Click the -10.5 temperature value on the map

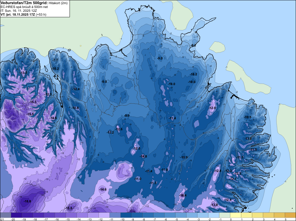click(248, 117)
